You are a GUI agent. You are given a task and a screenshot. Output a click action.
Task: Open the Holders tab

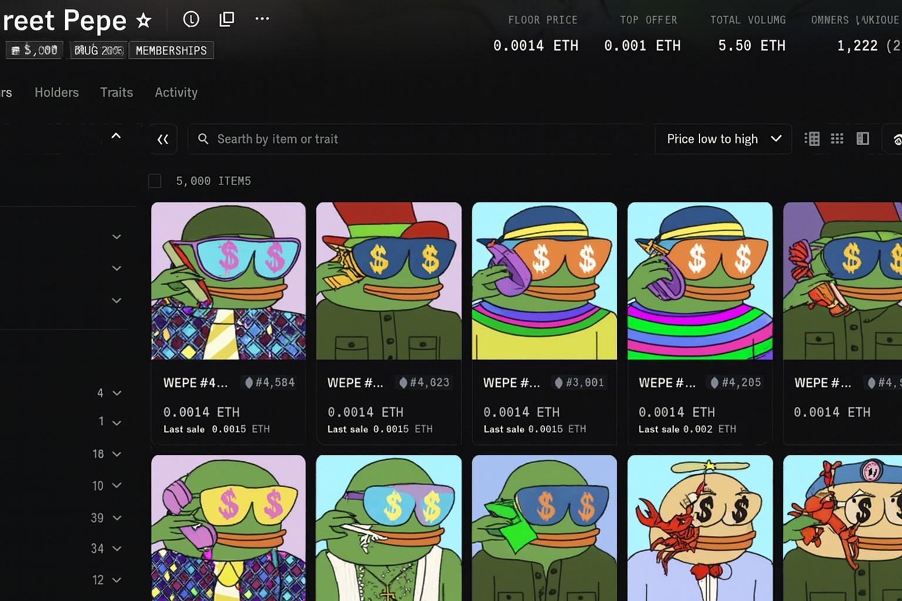56,92
